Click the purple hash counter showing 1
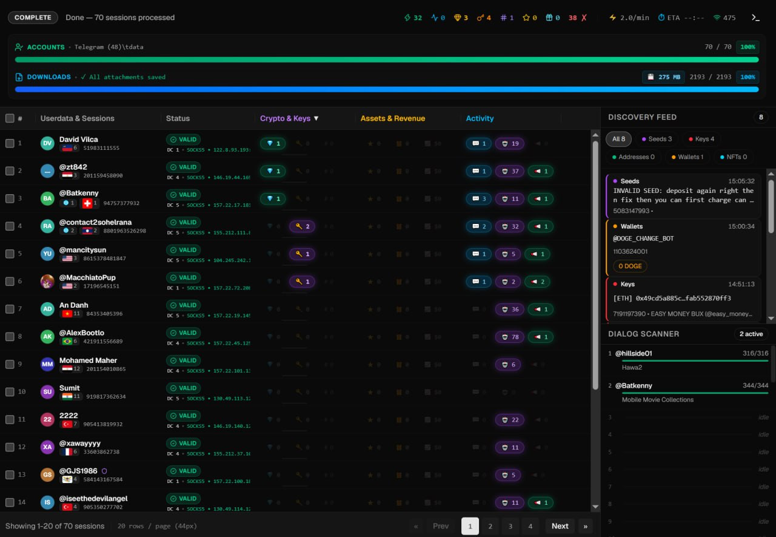776x537 pixels. click(507, 18)
